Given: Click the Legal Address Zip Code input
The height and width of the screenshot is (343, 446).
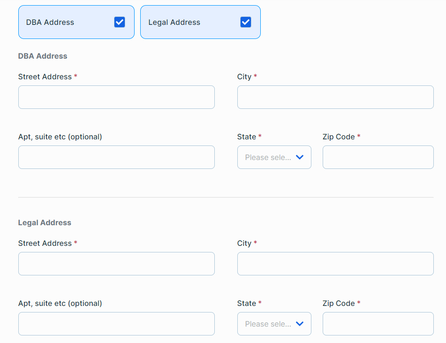Looking at the screenshot, I should point(378,324).
